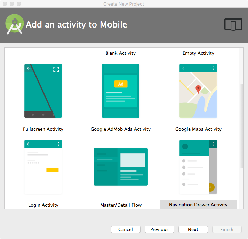Viewport: 248px width, 239px height.
Task: Click the yellow floating button in the Navigation Drawer preview
Action: [210, 187]
